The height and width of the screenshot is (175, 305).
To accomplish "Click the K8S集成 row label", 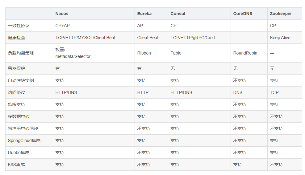I will pyautogui.click(x=16, y=165).
